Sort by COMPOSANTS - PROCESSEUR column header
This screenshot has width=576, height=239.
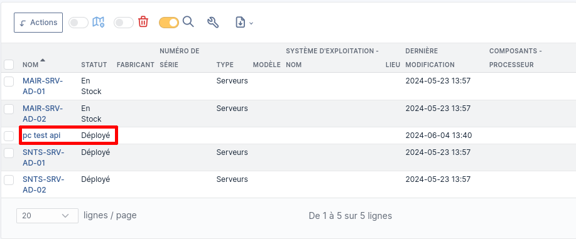point(516,58)
